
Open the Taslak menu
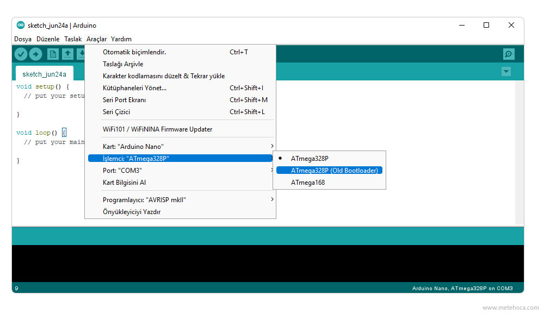click(73, 39)
